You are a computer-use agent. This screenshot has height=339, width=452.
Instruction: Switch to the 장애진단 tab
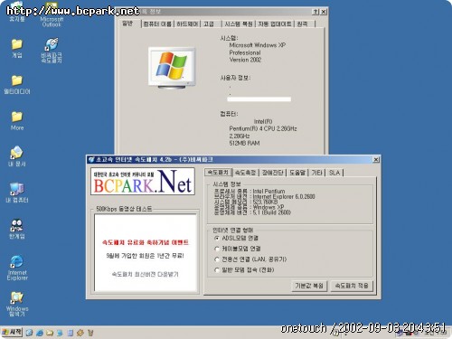point(272,173)
